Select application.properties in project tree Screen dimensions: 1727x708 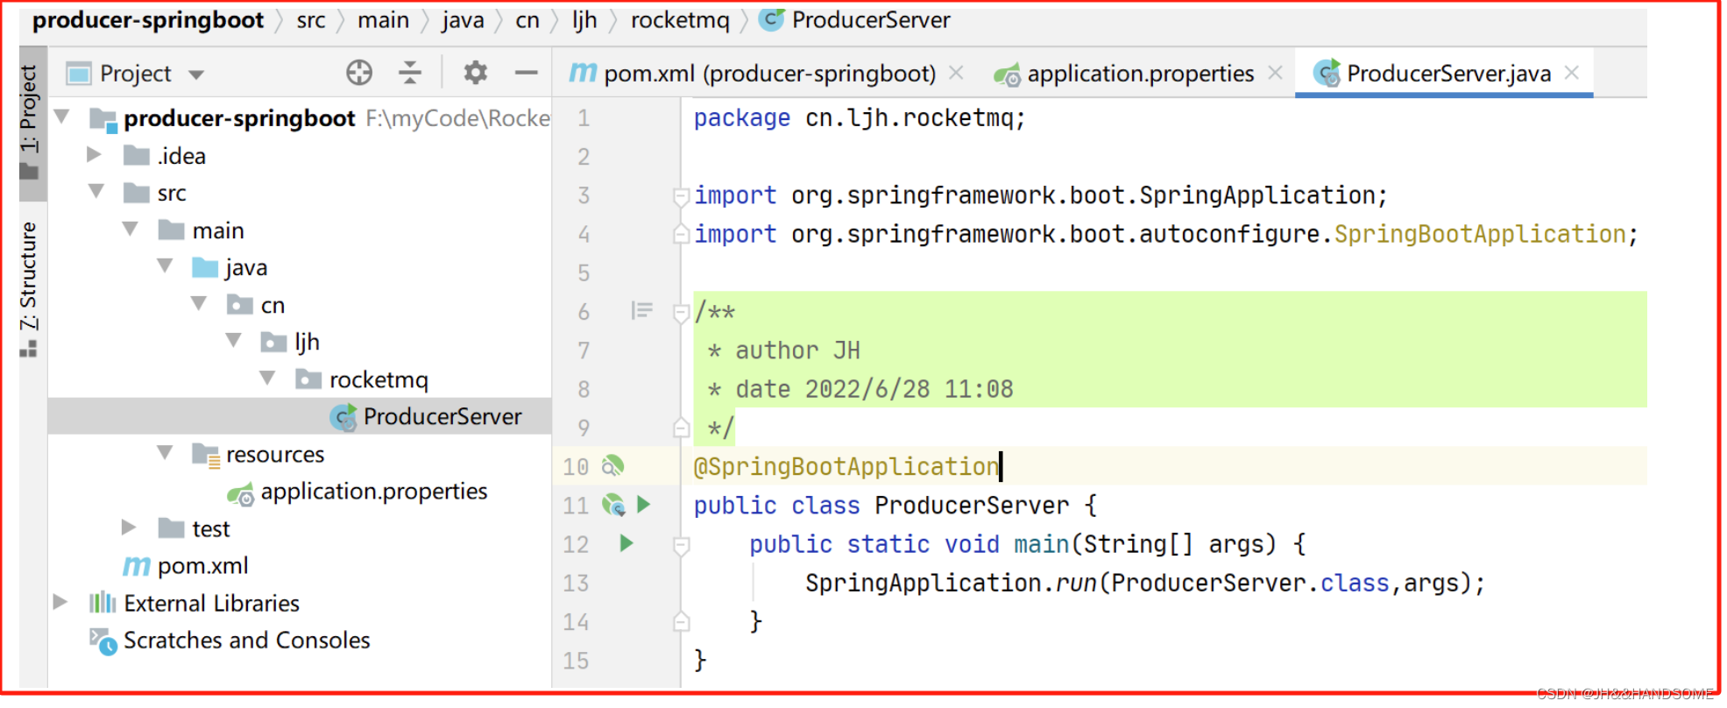tap(374, 492)
